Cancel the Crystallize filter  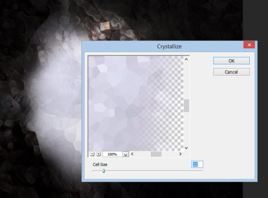point(232,72)
